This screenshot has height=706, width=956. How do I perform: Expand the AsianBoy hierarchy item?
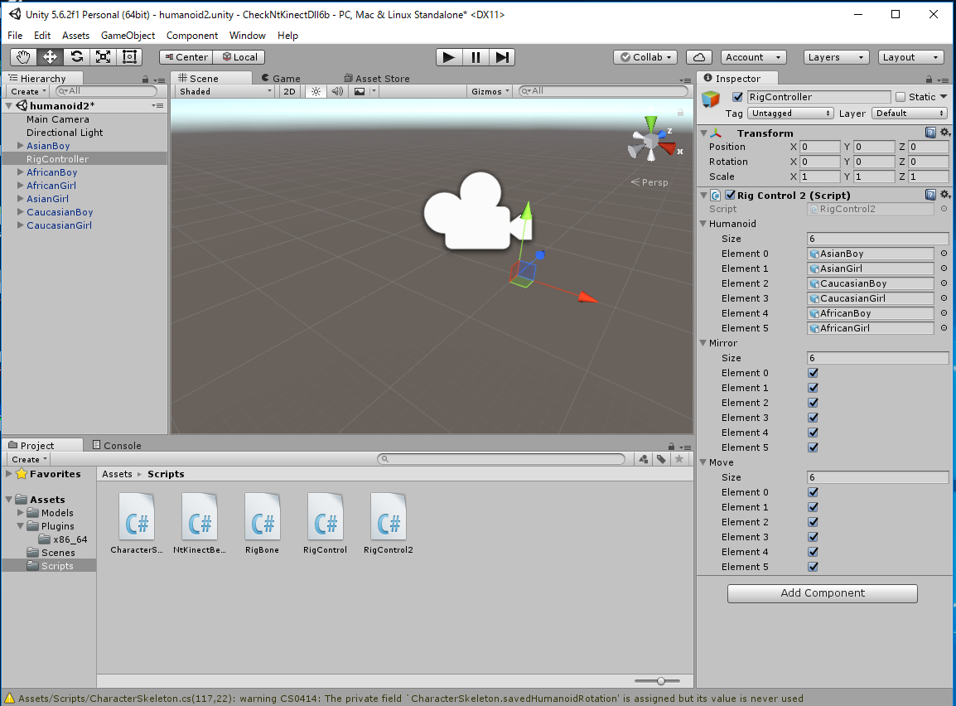21,146
